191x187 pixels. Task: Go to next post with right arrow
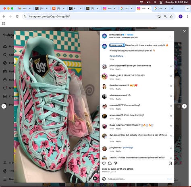184,106
